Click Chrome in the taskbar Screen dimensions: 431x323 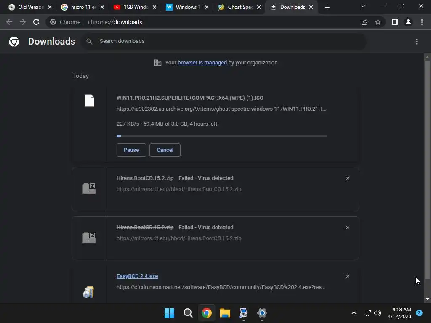206,313
